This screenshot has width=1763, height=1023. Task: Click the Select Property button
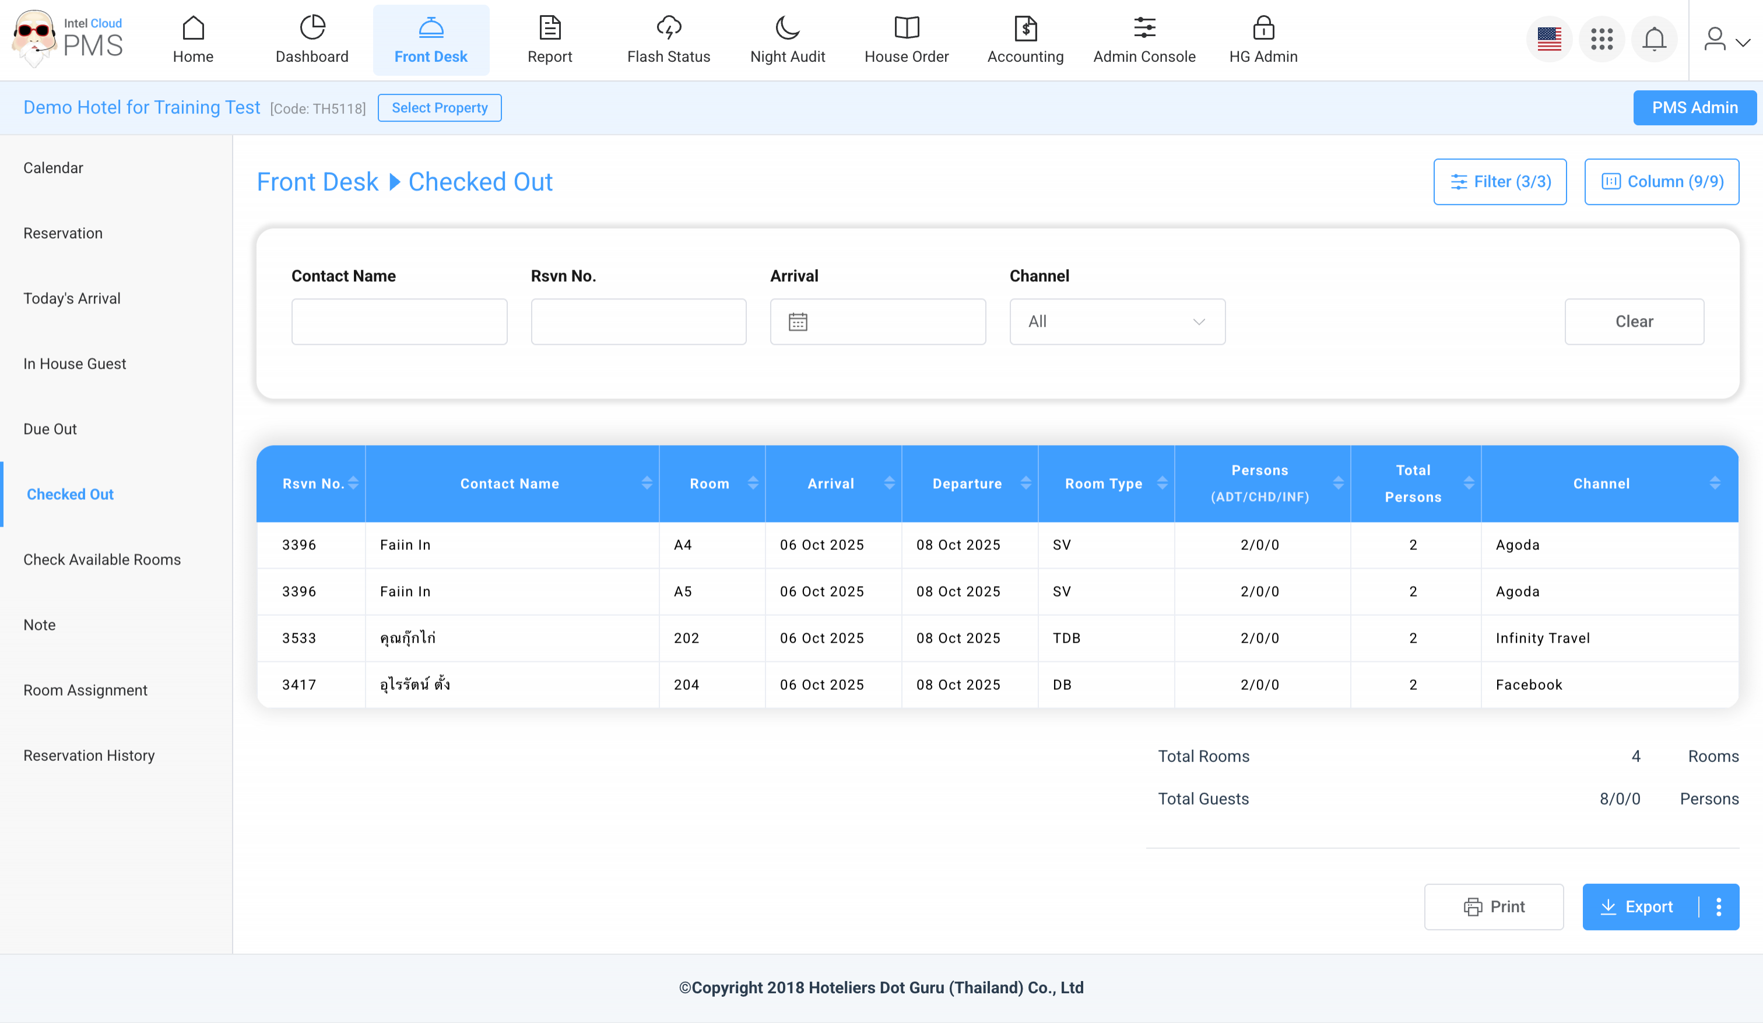440,108
